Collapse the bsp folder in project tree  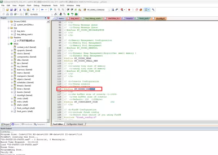[x=9, y=28]
